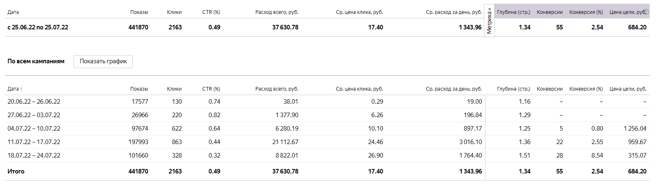This screenshot has width=662, height=191.
Task: Sort weekly table by Конверсии header
Action: click(x=550, y=89)
